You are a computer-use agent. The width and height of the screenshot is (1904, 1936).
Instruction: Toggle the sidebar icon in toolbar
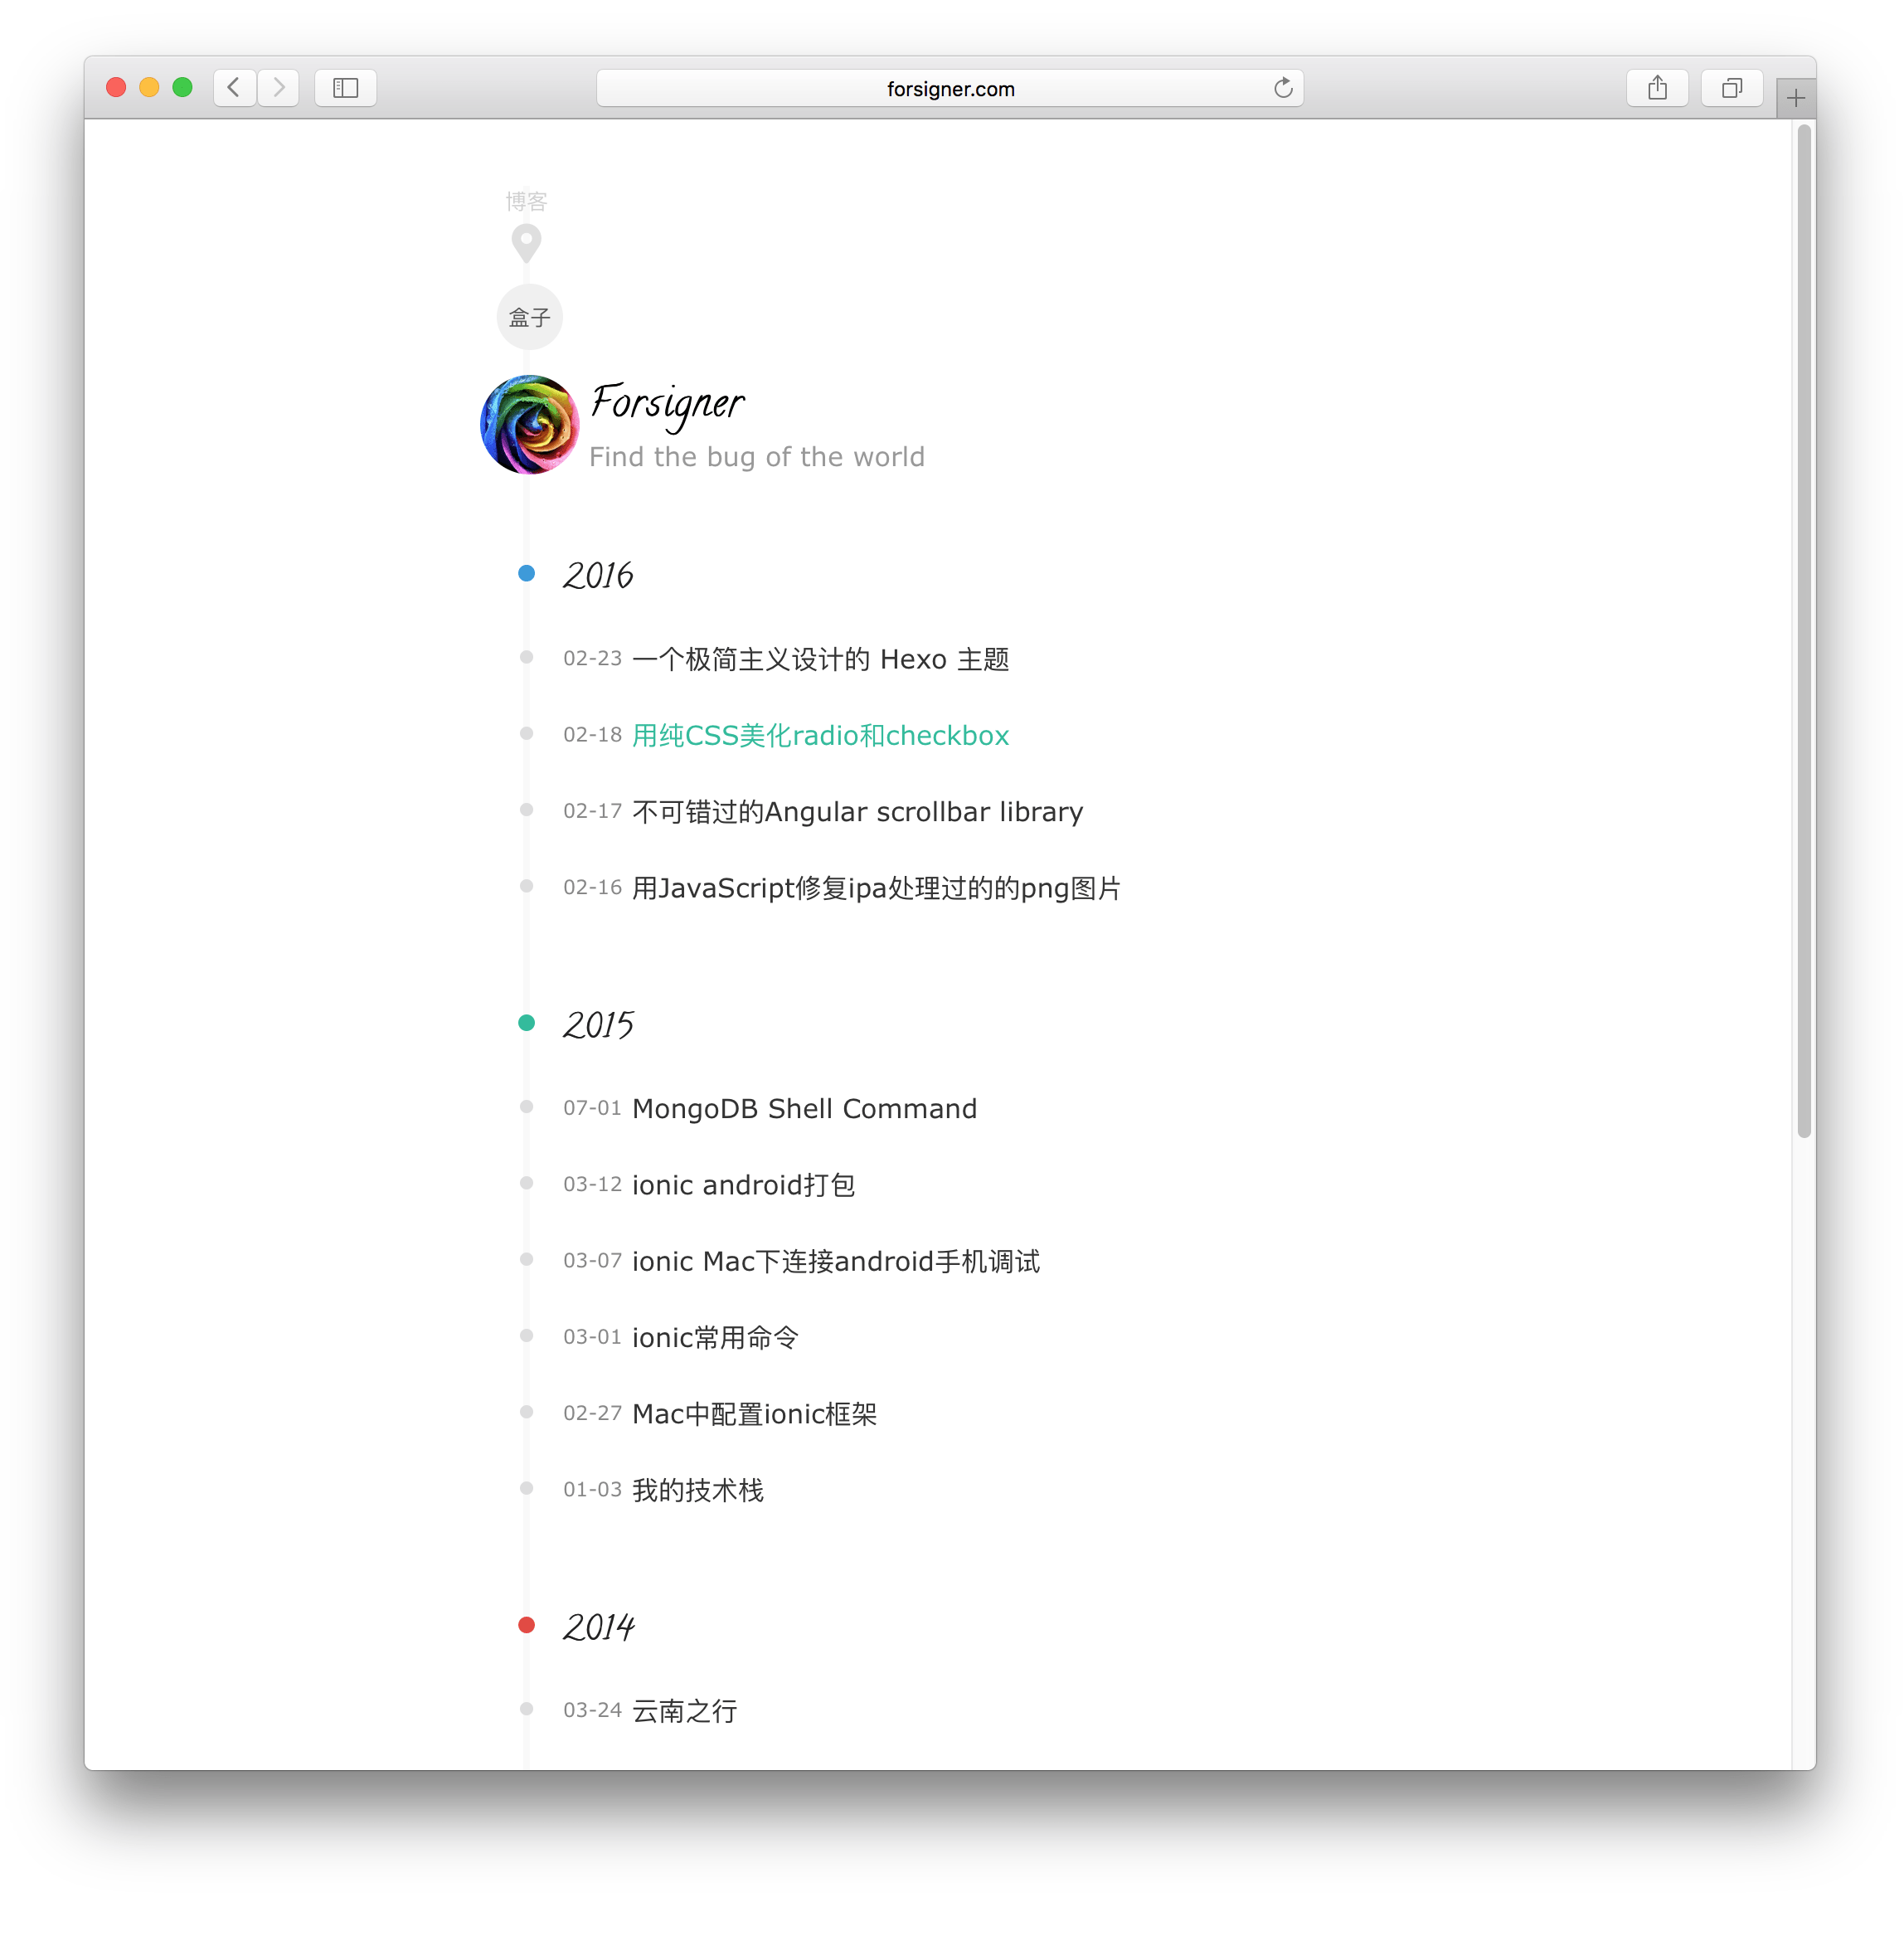tap(346, 88)
